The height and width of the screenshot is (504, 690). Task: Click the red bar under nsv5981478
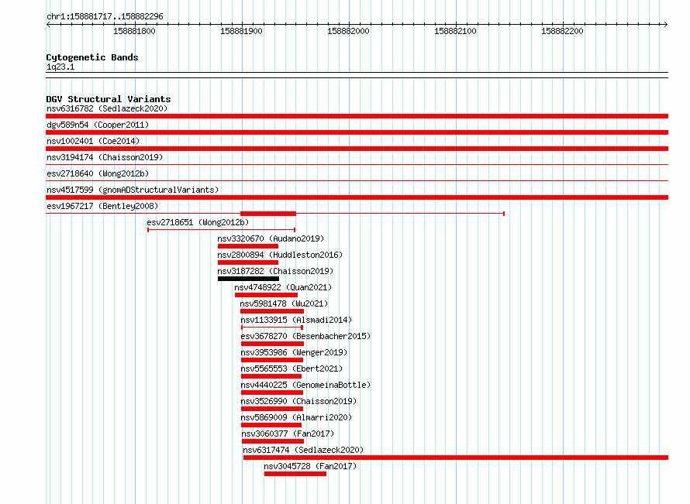[272, 311]
